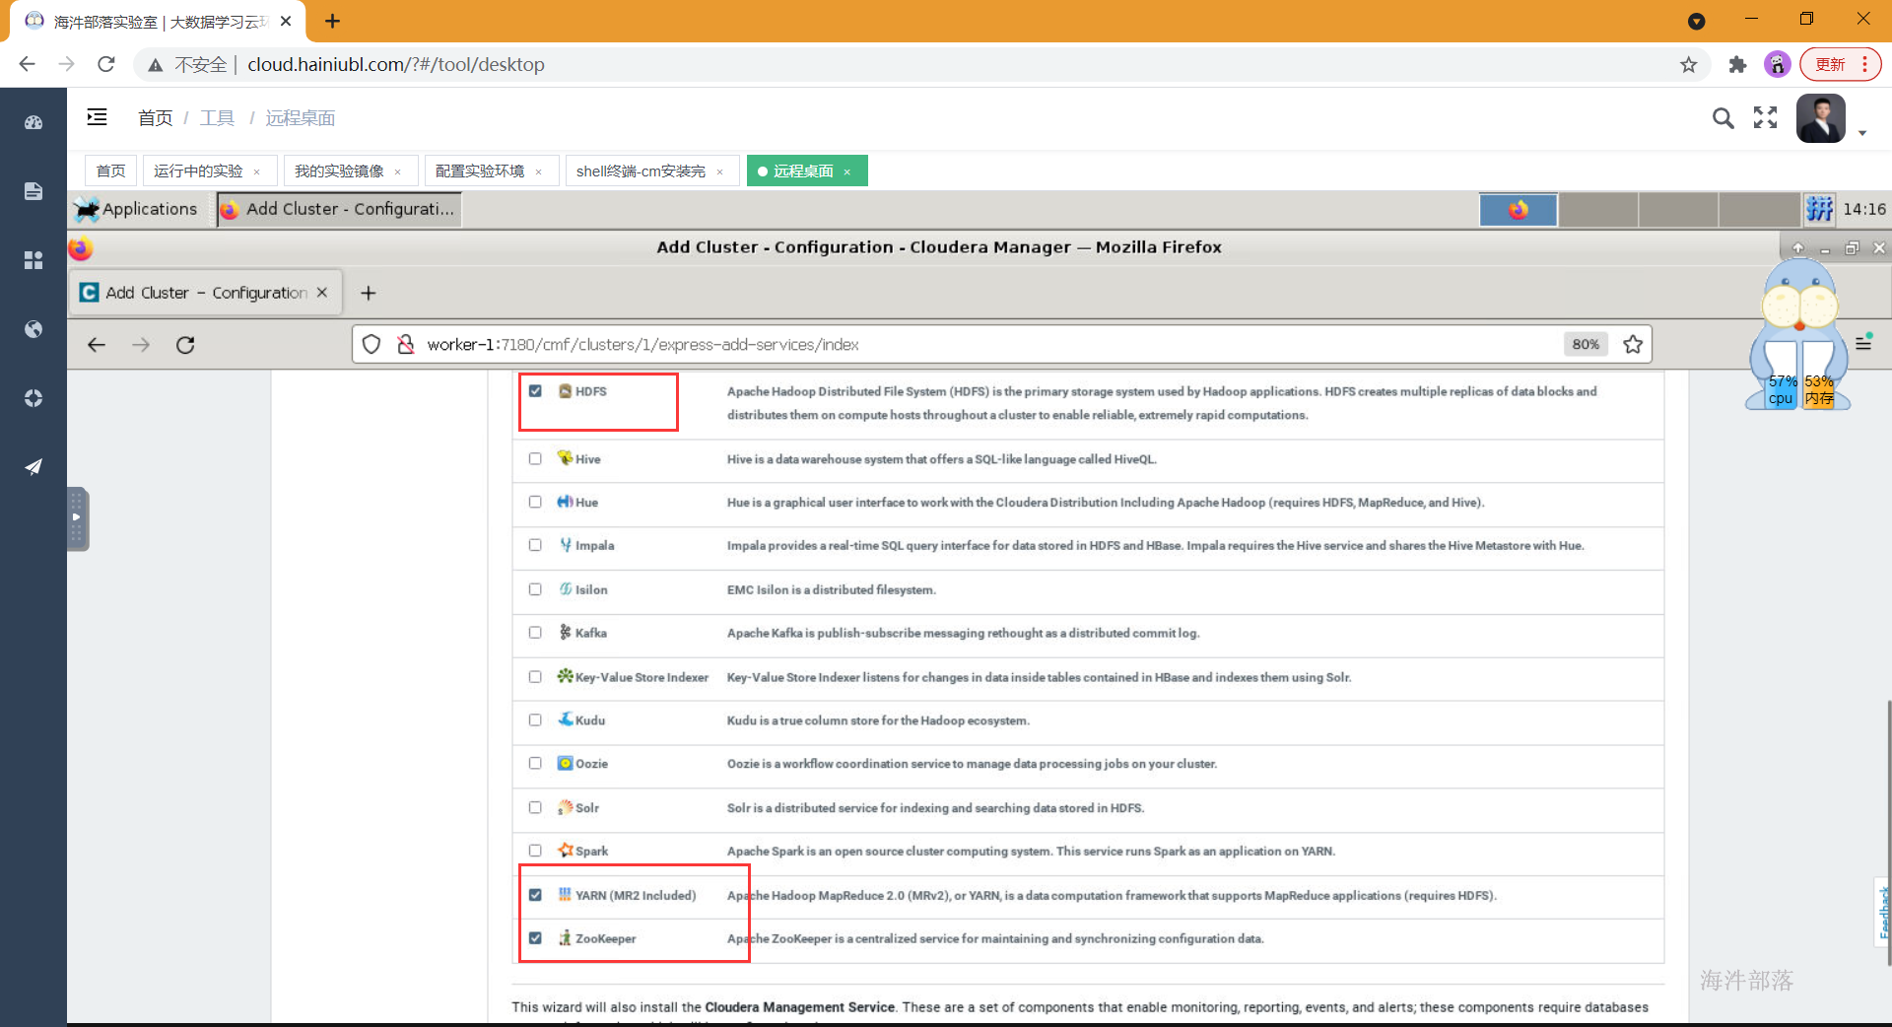1892x1027 pixels.
Task: Open the Firefox hamburger menu
Action: click(x=1863, y=343)
